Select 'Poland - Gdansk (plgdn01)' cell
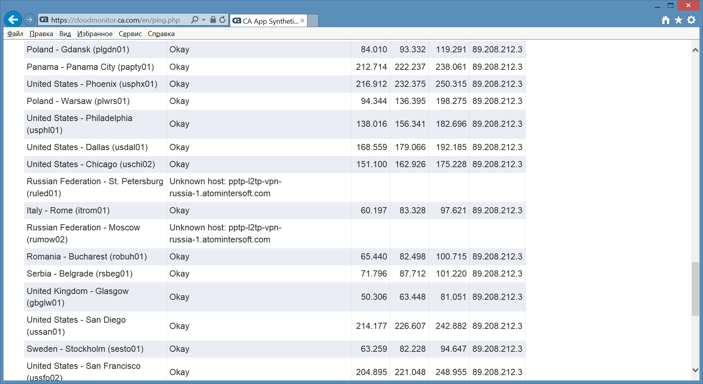The height and width of the screenshot is (384, 703). (95, 50)
